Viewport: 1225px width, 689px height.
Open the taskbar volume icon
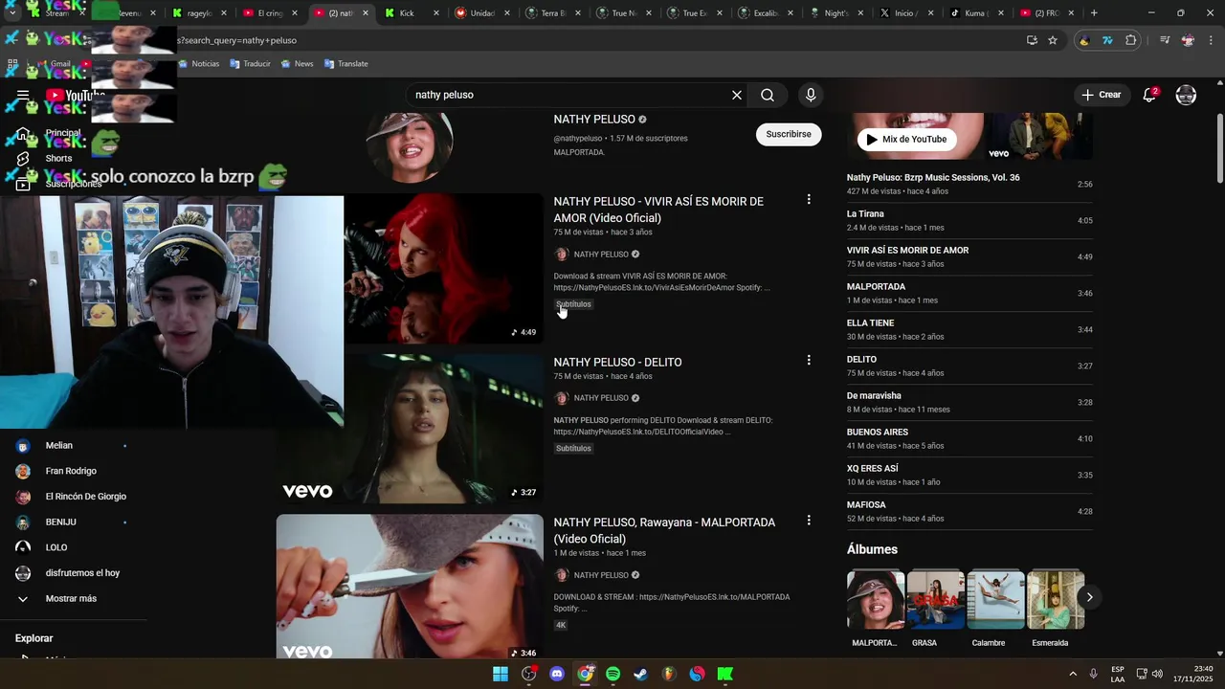tap(1157, 674)
